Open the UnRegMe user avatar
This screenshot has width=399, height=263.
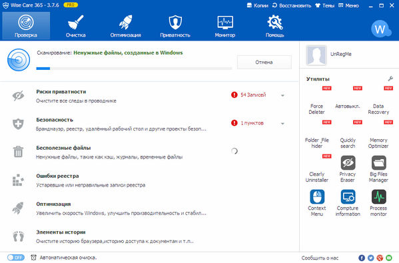point(316,55)
